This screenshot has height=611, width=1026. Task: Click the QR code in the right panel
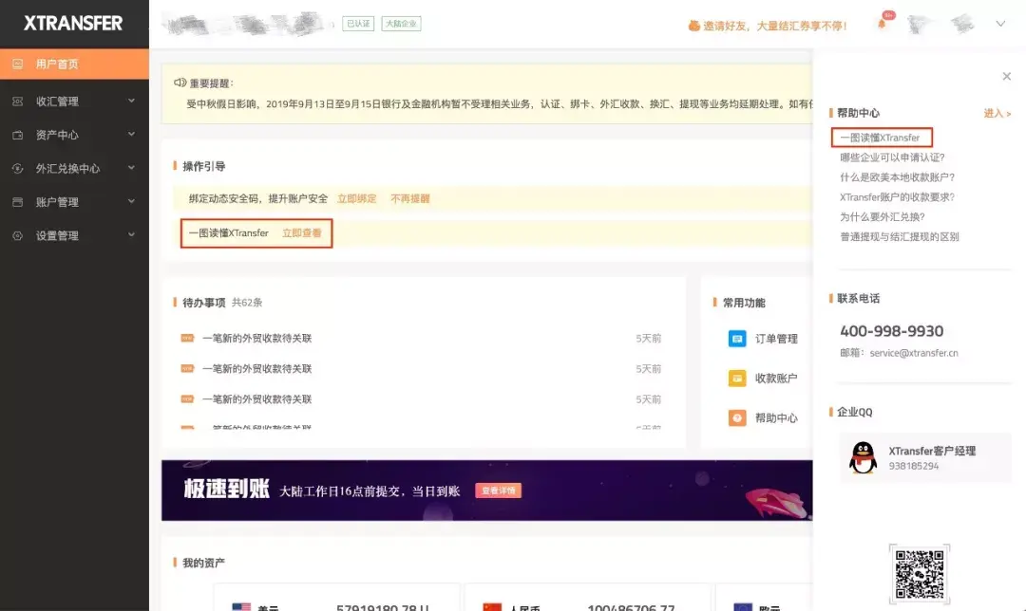pos(920,574)
